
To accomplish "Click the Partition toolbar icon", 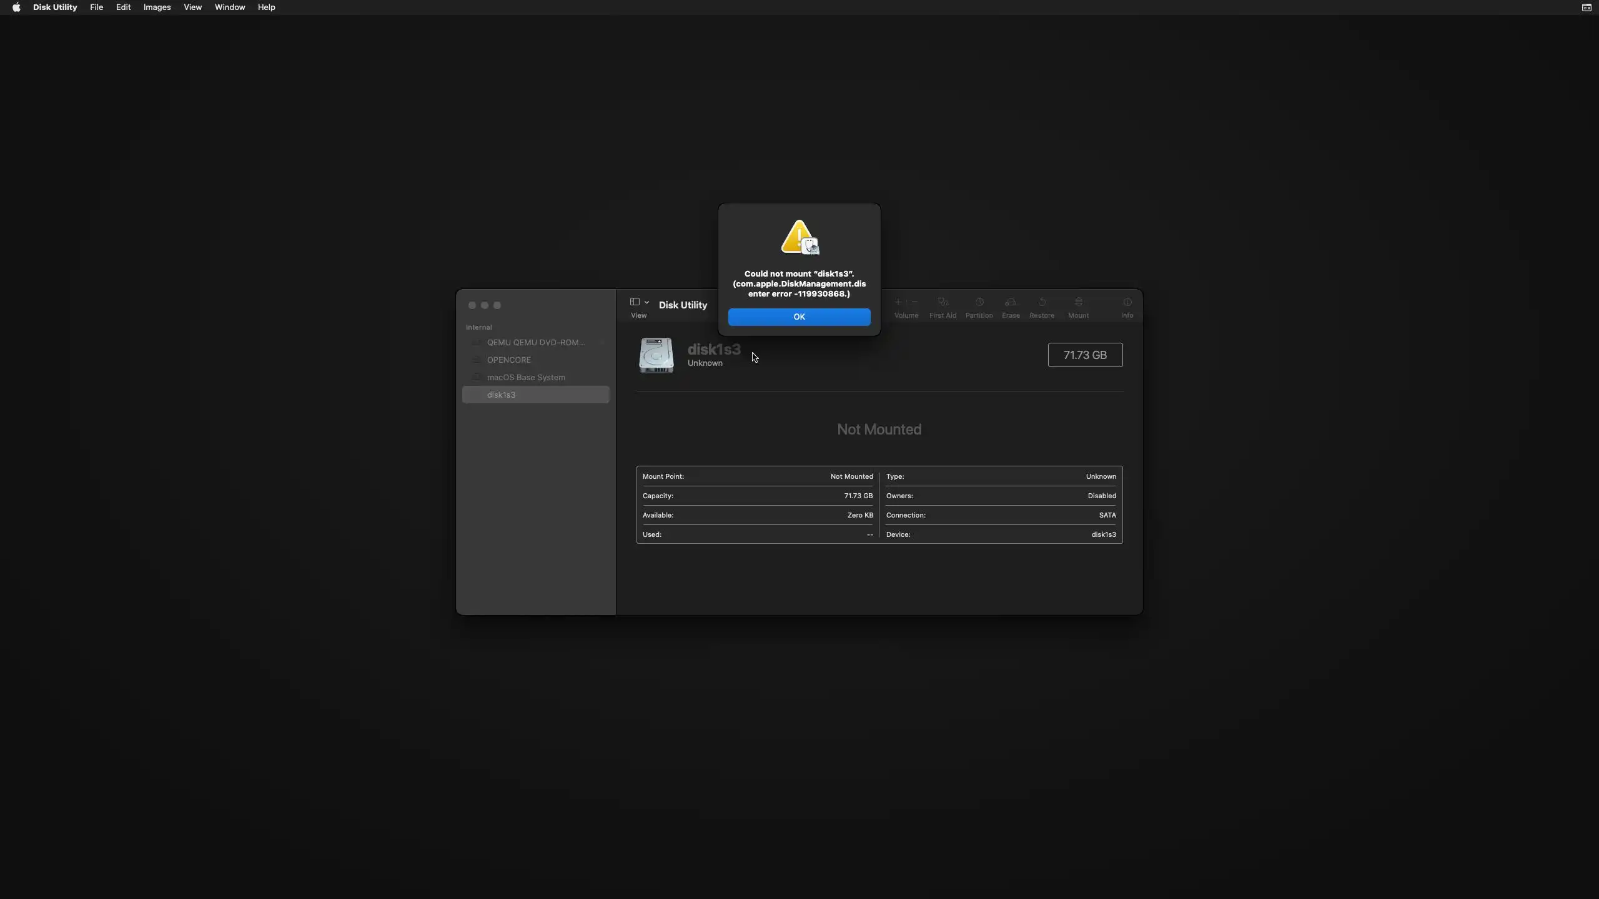I will (979, 303).
